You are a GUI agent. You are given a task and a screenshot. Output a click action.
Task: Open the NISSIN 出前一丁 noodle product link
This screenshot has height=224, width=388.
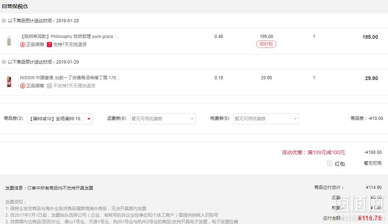pyautogui.click(x=70, y=78)
